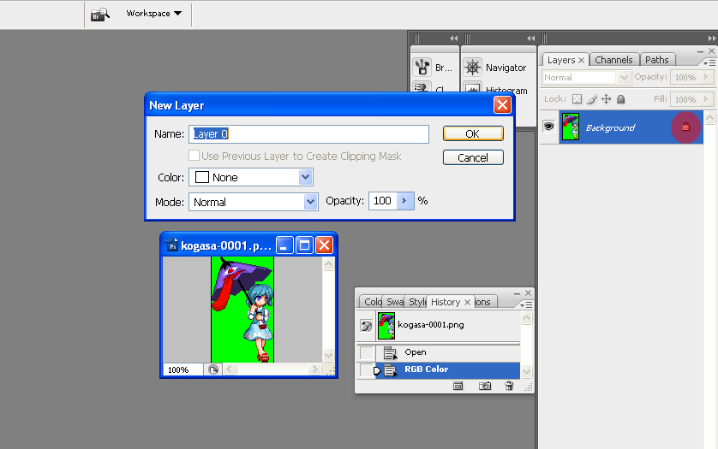Click the Layers panel scroll up arrow
The image size is (718, 449).
[x=709, y=118]
